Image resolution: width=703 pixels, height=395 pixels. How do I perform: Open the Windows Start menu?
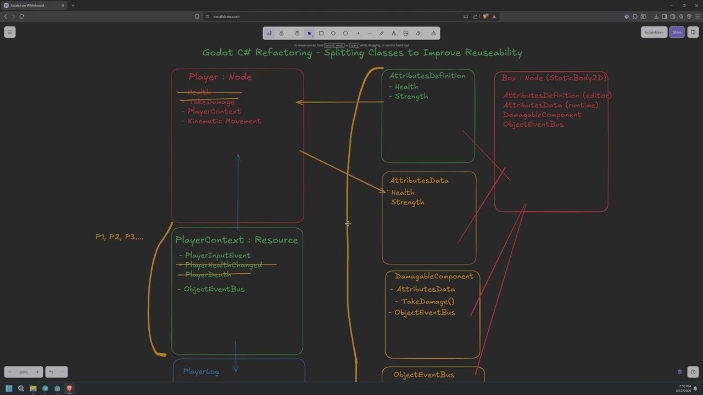click(9, 388)
